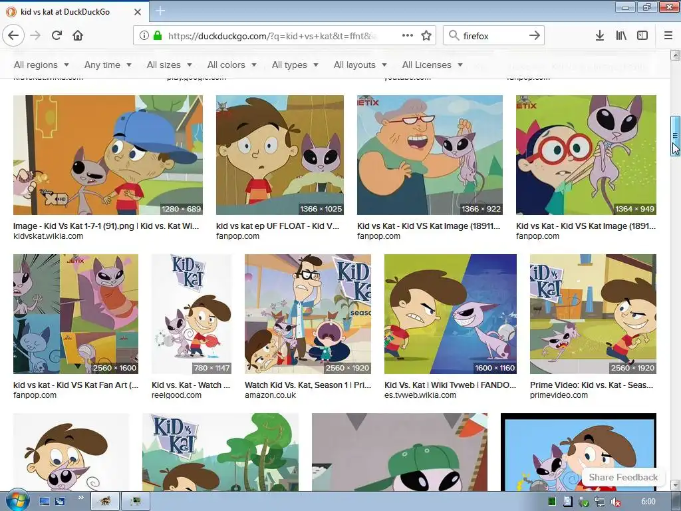
Task: Click the primevideo.com source text
Action: (559, 395)
